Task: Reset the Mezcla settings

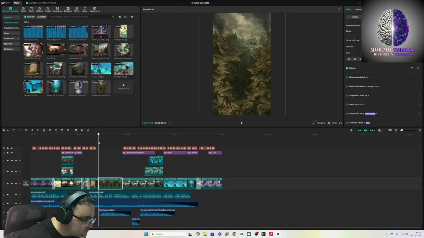Action: tap(412, 68)
